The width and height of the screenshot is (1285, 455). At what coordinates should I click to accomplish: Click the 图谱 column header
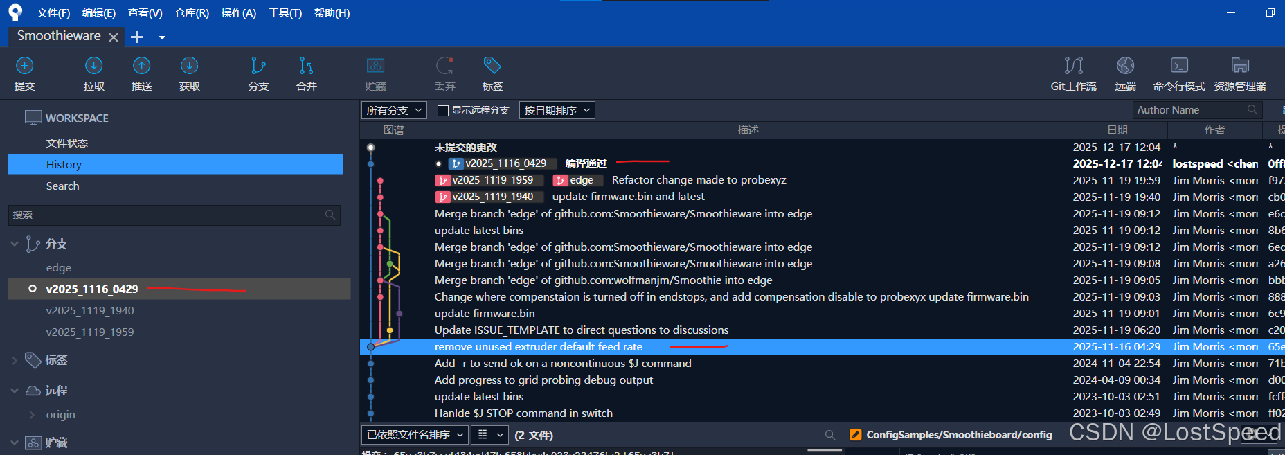pos(394,130)
